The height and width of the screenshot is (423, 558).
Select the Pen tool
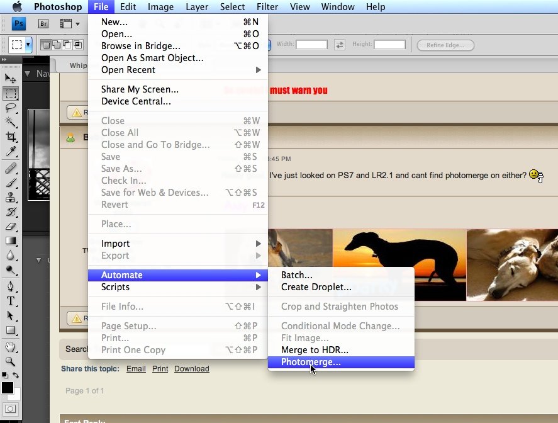(x=10, y=286)
